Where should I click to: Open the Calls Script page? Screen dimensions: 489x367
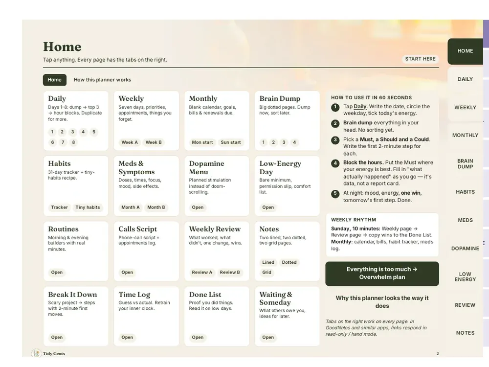pyautogui.click(x=127, y=273)
